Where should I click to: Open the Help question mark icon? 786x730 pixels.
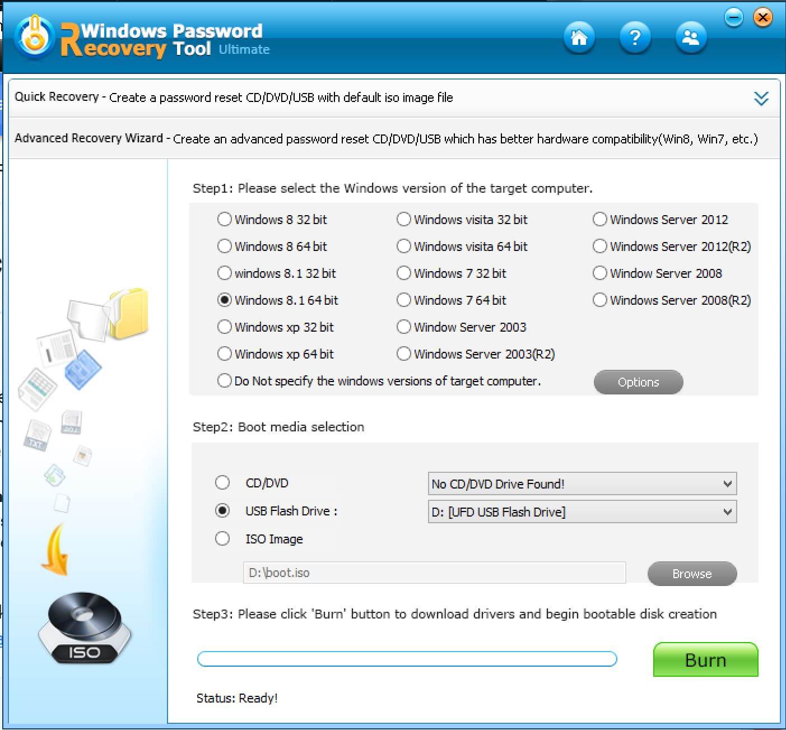(635, 38)
